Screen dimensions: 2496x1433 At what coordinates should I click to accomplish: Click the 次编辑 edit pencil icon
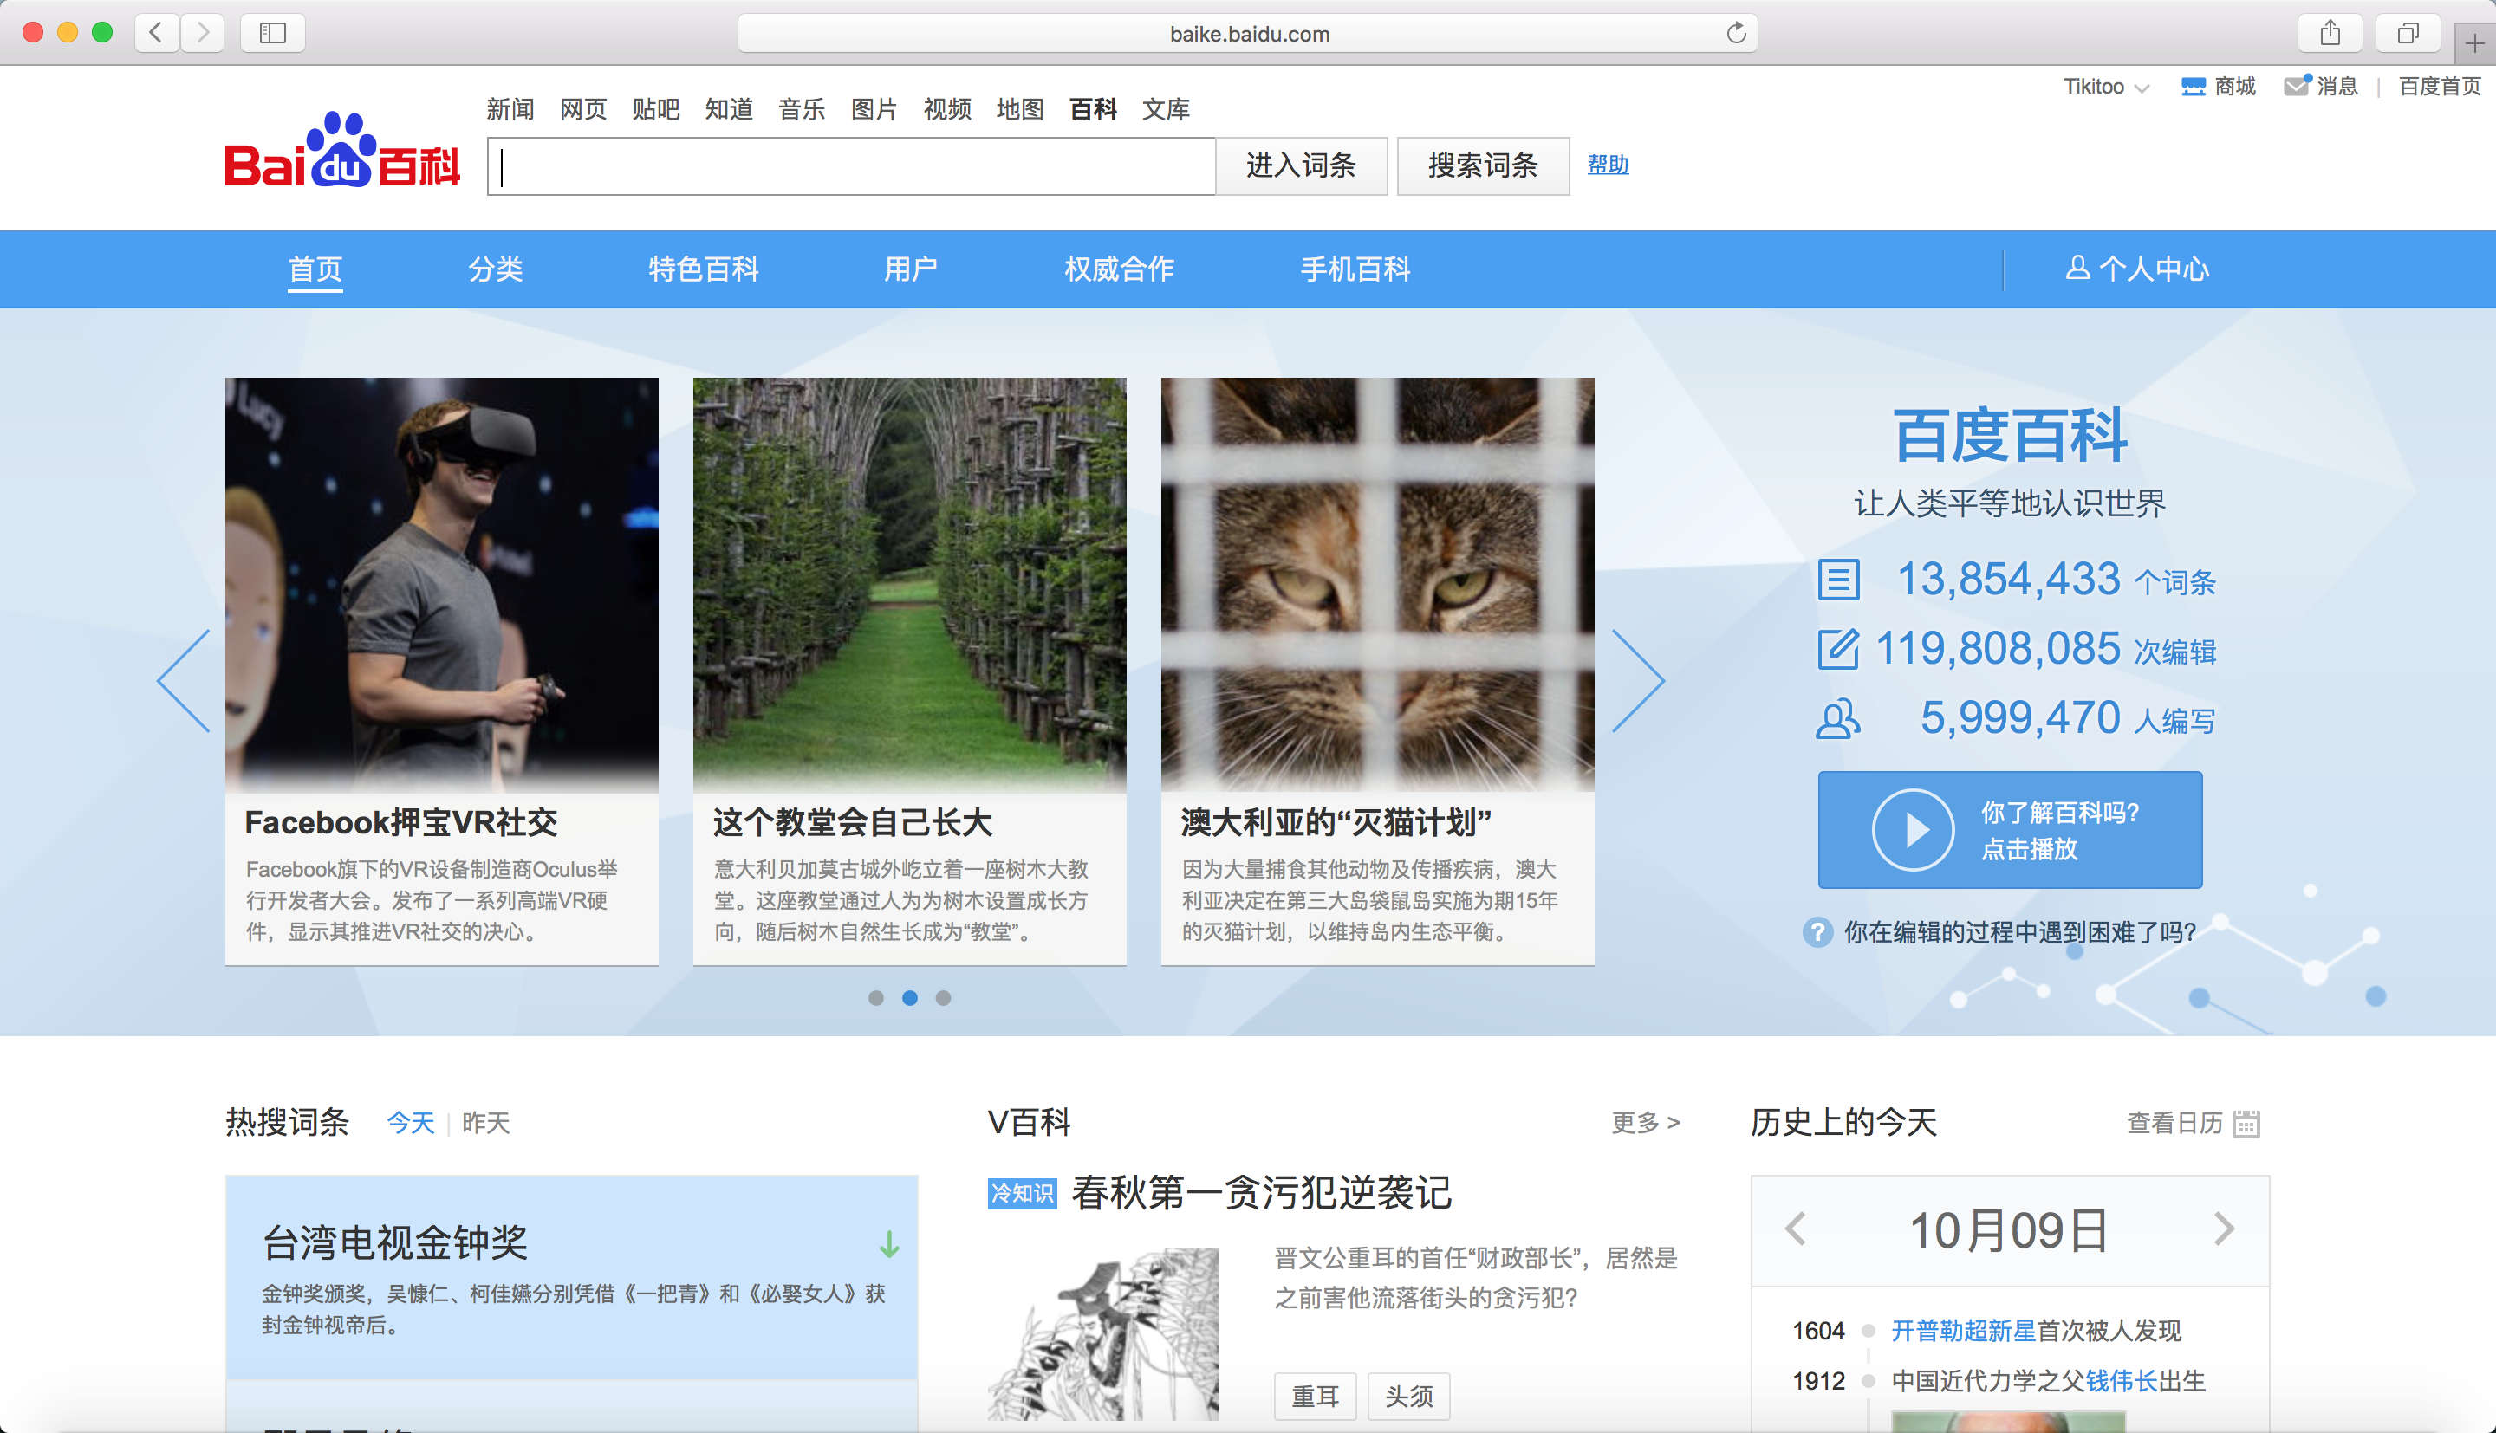(x=1837, y=649)
